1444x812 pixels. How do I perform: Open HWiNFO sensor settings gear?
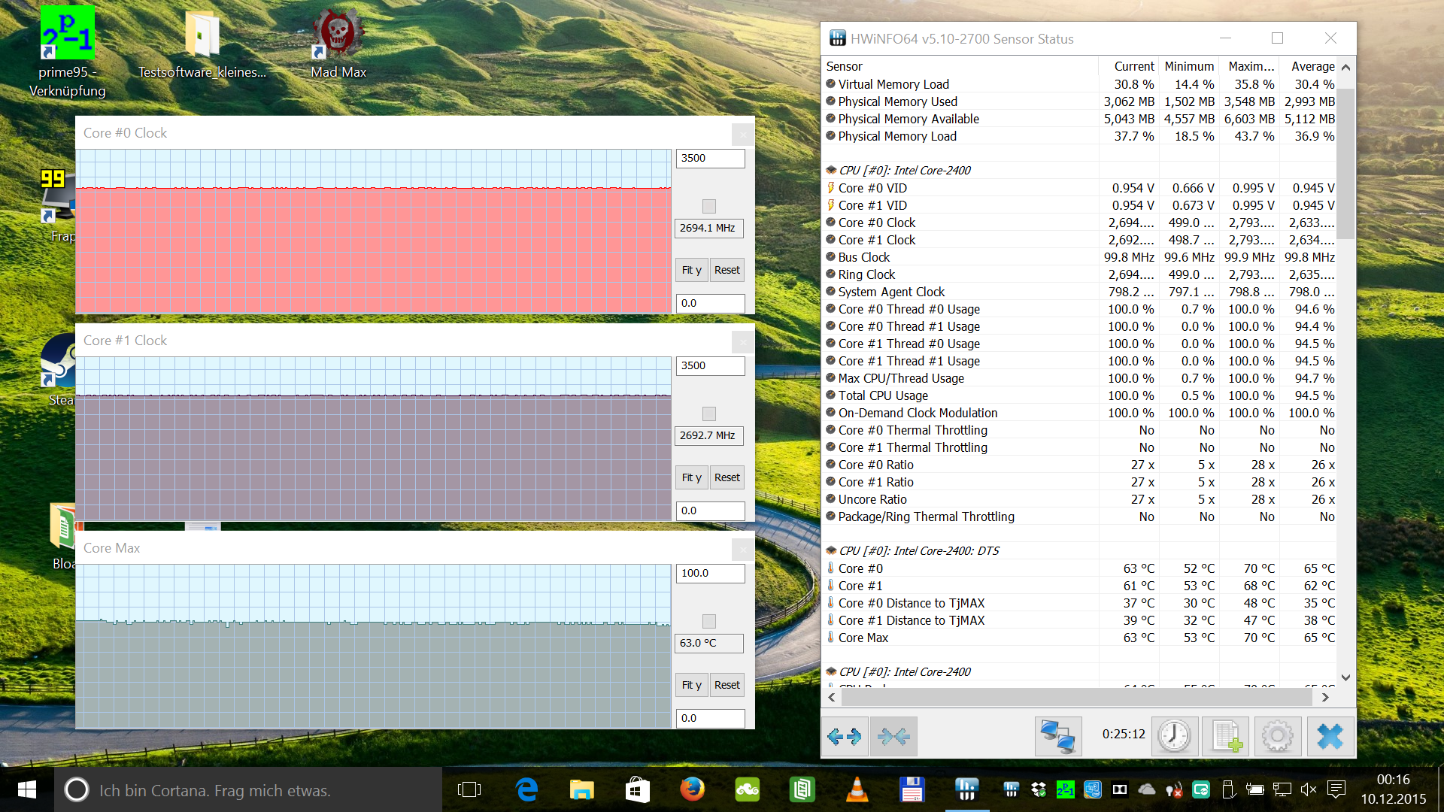(x=1277, y=736)
